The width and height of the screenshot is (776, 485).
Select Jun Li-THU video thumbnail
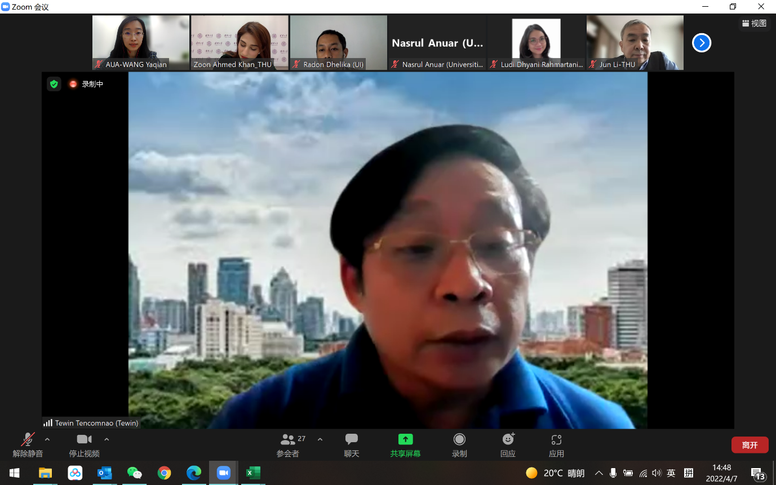635,43
